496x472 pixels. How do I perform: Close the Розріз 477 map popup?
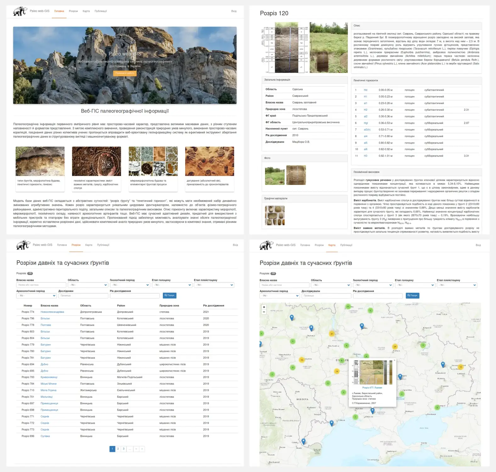click(x=394, y=361)
